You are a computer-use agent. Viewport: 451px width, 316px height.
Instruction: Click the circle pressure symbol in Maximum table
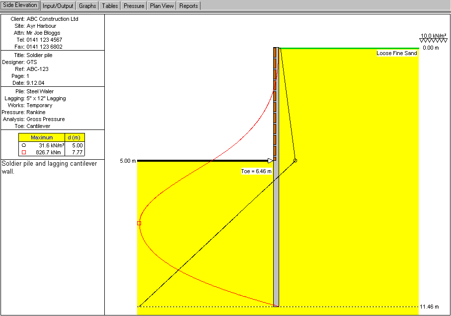point(23,145)
